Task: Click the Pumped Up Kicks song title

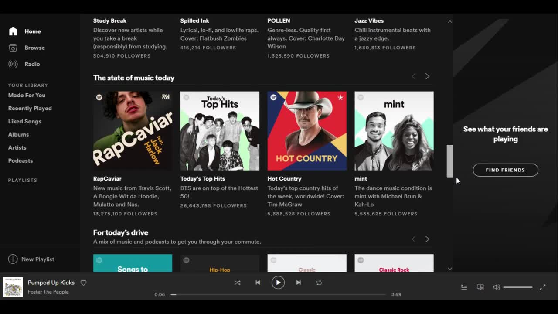Action: pos(51,283)
